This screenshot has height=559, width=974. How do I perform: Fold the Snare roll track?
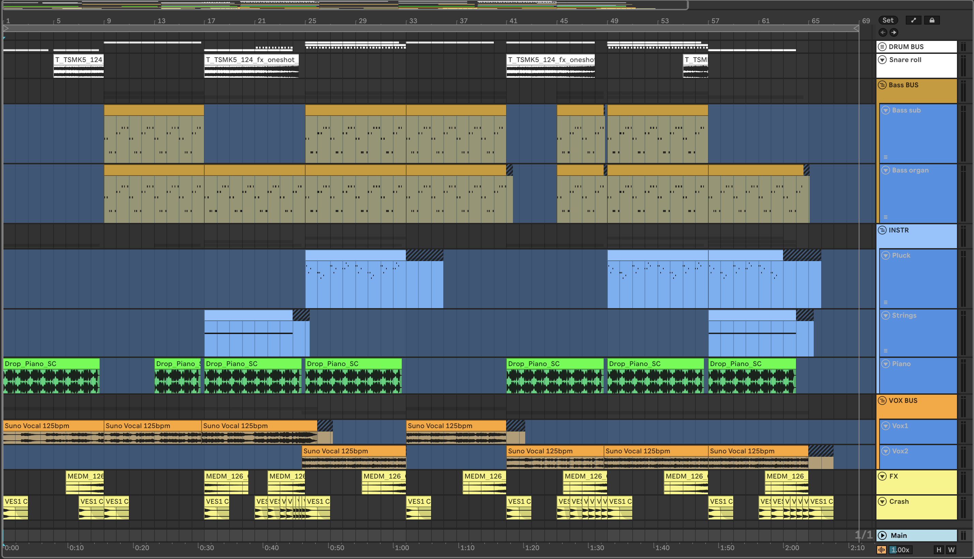[883, 60]
